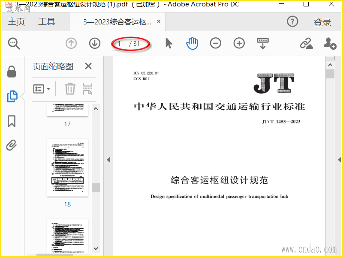Click the title 综合客运枢纽设计规范

click(x=220, y=180)
